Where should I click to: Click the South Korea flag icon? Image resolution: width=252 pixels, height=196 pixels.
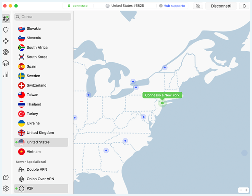[x=21, y=57]
